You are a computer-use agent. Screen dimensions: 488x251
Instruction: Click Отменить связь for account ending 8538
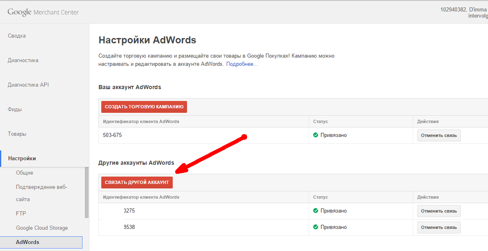[439, 227]
